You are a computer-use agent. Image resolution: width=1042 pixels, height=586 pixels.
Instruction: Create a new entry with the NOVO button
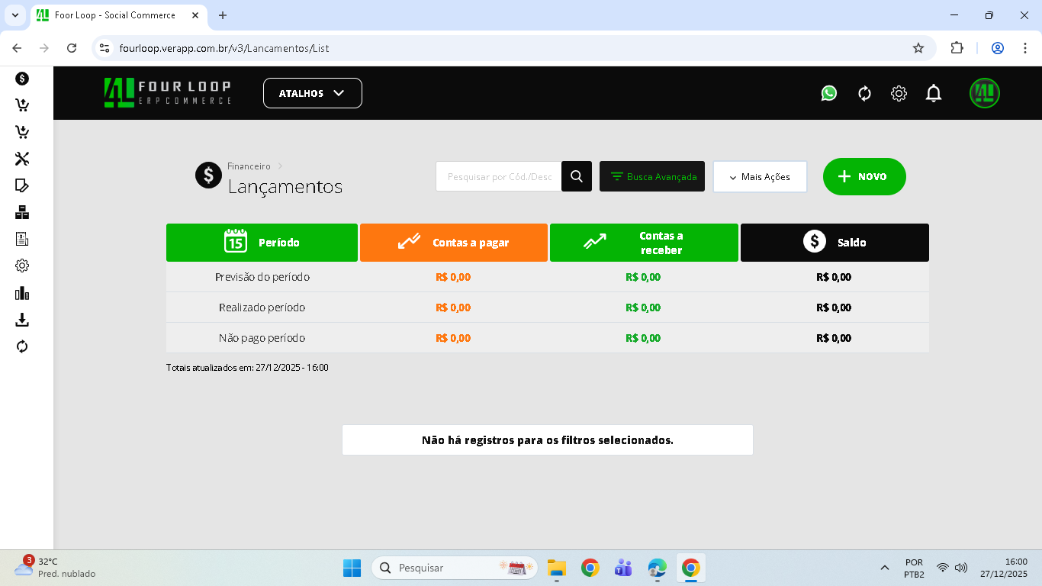coord(864,176)
